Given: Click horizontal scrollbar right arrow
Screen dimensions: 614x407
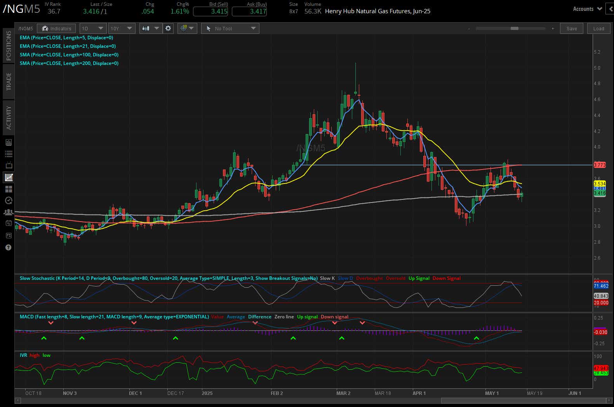Looking at the screenshot, I should (x=609, y=400).
